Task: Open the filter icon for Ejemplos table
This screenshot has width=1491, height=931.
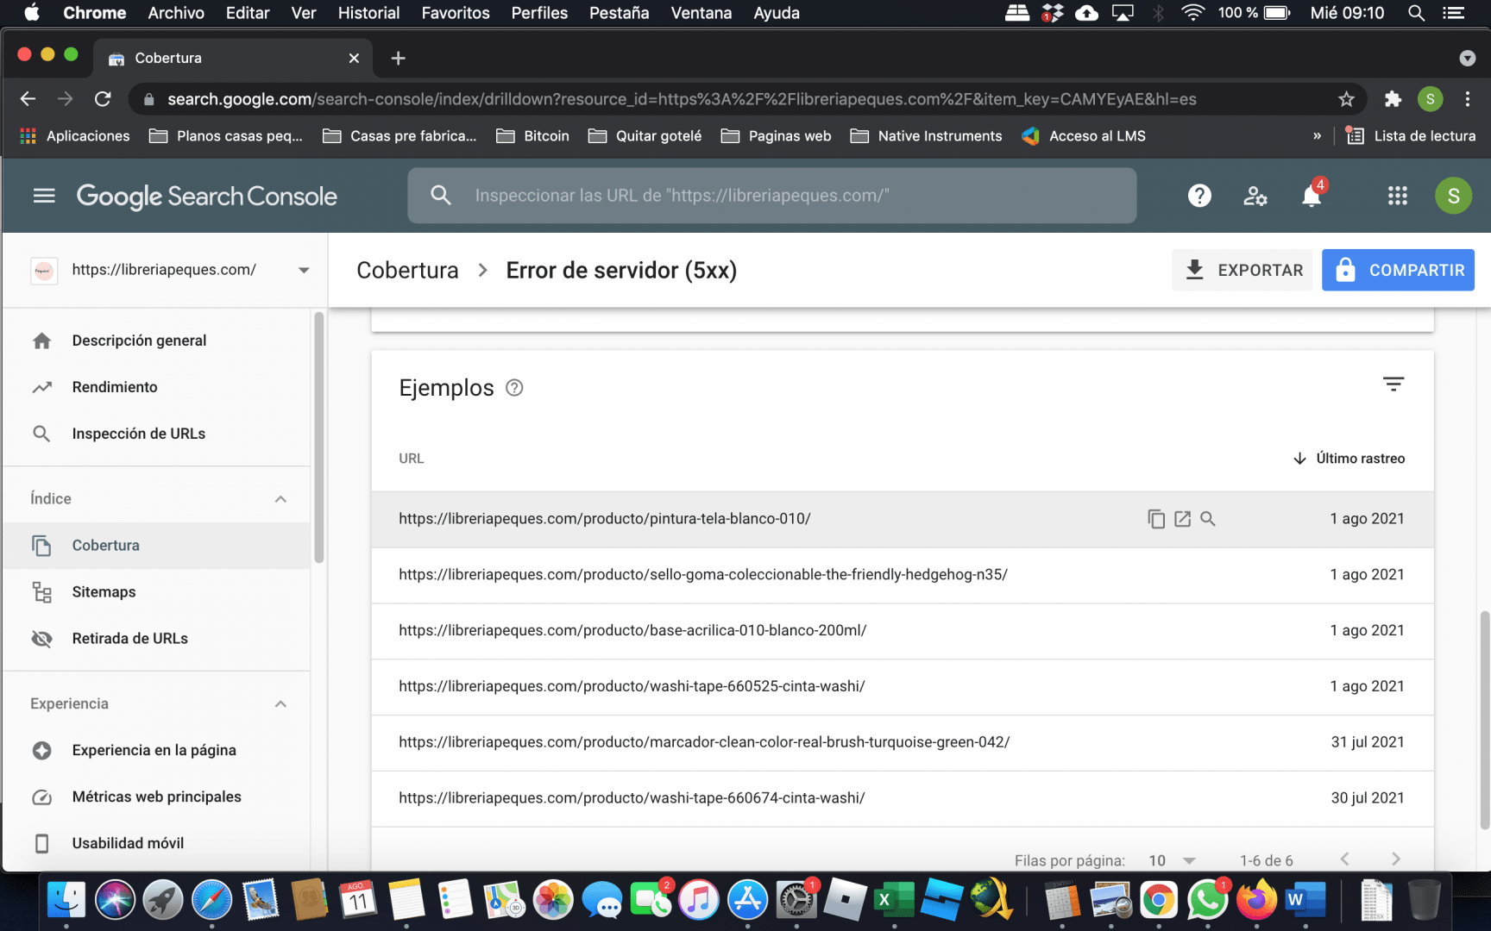Action: pyautogui.click(x=1393, y=384)
